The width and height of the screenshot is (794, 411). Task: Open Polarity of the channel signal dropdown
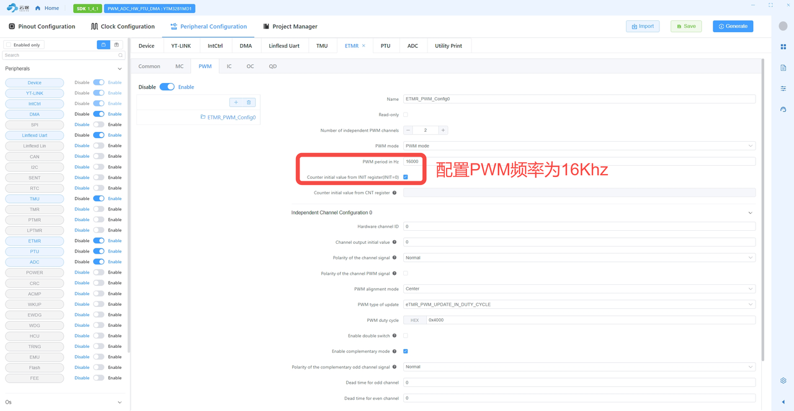[579, 257]
